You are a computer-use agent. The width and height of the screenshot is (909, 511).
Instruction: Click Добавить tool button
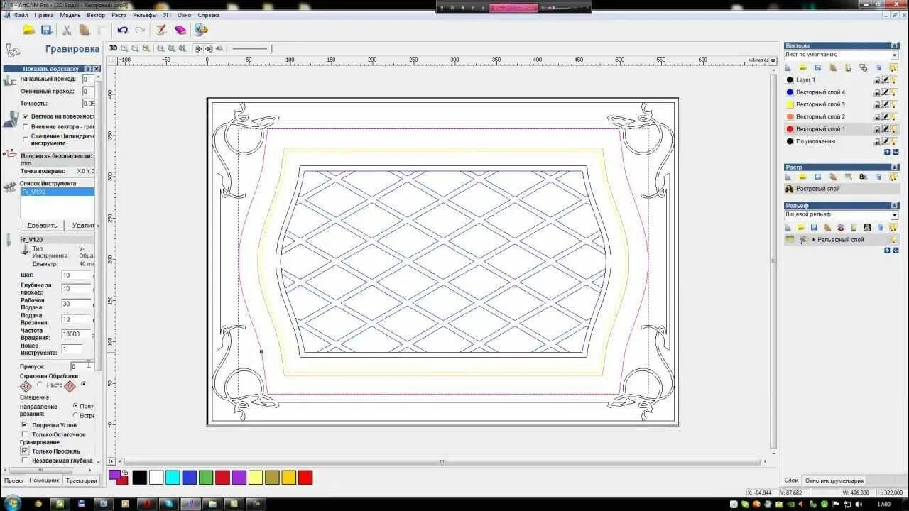[x=43, y=225]
